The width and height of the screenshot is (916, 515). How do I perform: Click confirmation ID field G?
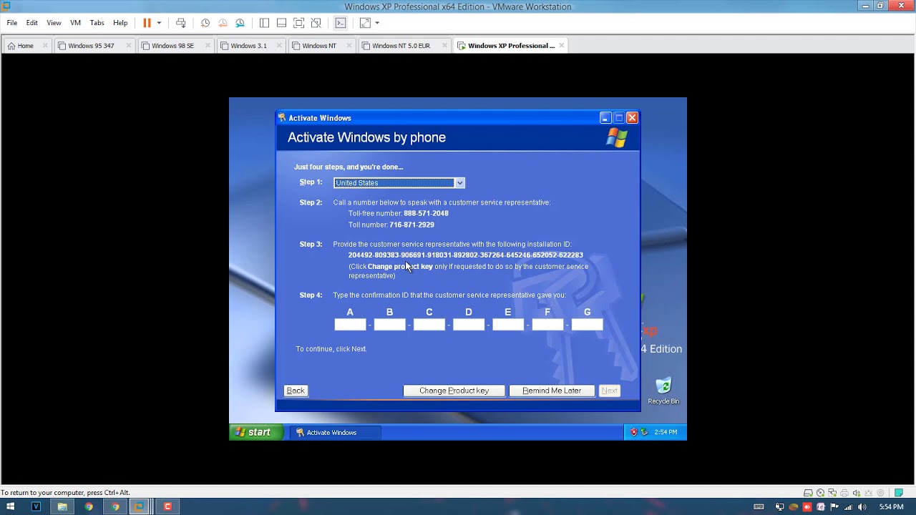click(x=588, y=325)
